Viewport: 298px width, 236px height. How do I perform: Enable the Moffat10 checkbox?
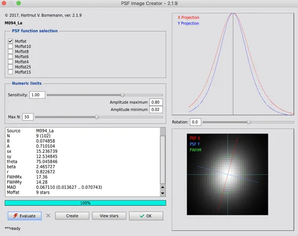click(x=10, y=46)
